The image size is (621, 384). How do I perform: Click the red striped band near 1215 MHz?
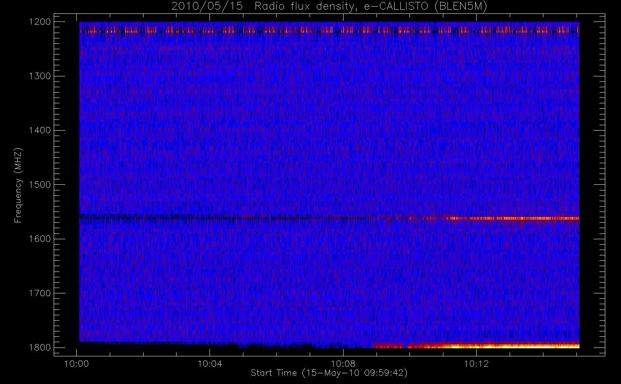pyautogui.click(x=329, y=30)
